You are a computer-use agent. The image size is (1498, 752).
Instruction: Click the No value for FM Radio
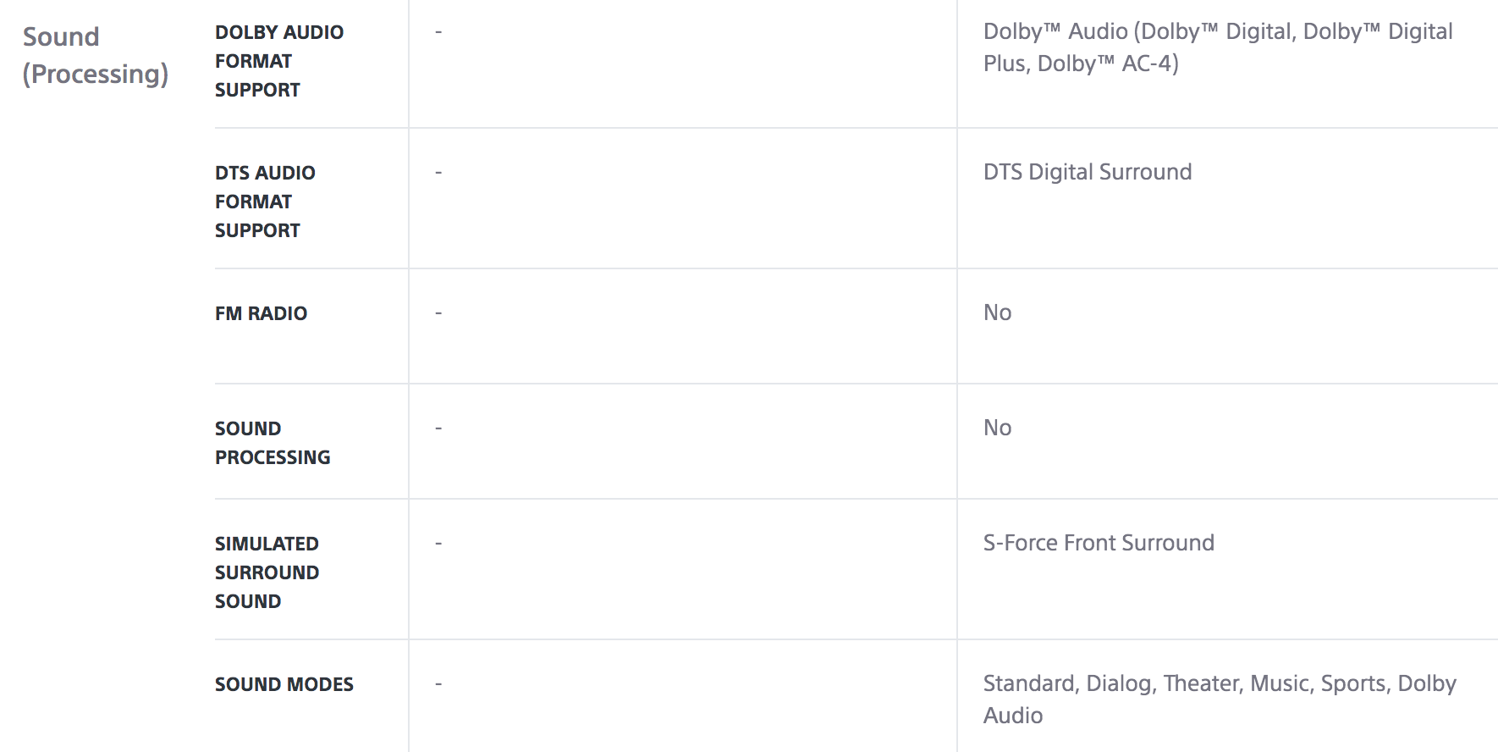998,312
